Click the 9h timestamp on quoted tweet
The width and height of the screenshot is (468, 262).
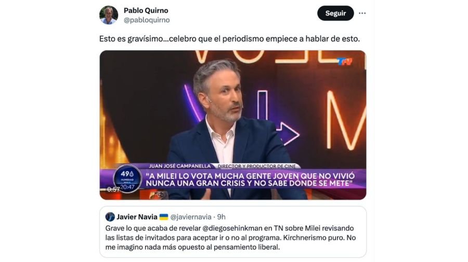(x=221, y=217)
